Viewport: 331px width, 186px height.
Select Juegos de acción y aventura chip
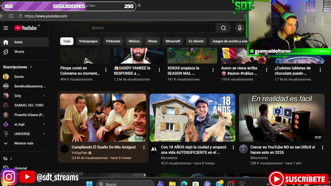coord(229,41)
